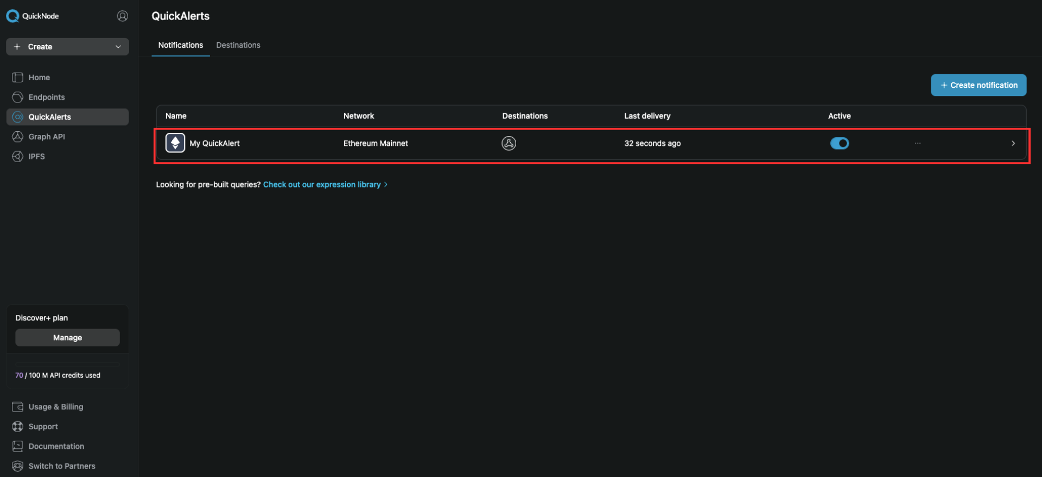Select QuickAlerts in sidebar
1042x477 pixels.
tap(67, 117)
